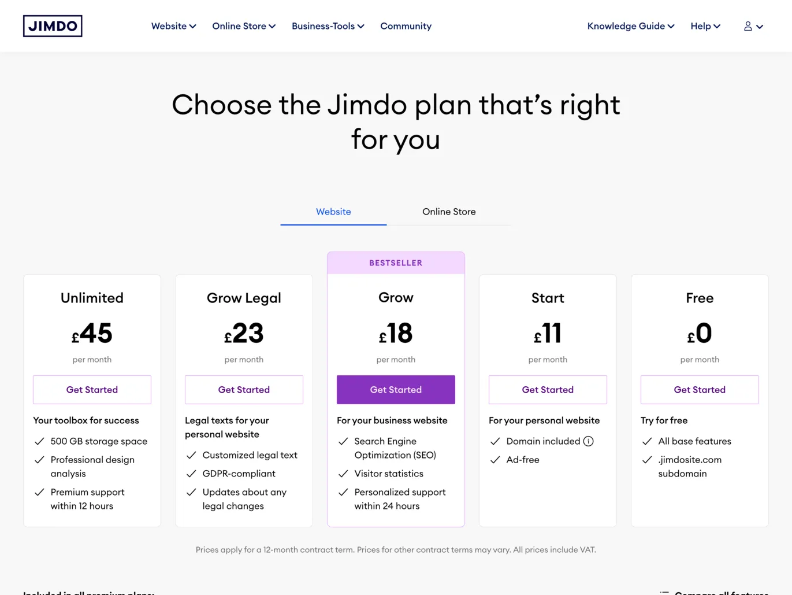Select the Website pricing tab

coord(333,212)
